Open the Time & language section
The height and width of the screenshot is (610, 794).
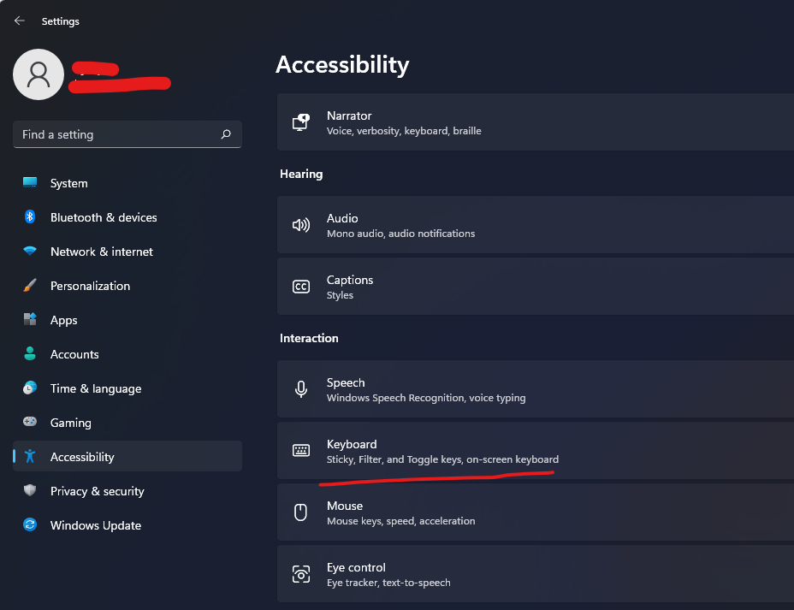95,388
